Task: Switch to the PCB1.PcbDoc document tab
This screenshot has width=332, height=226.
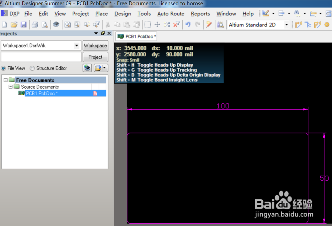Action: coord(136,37)
